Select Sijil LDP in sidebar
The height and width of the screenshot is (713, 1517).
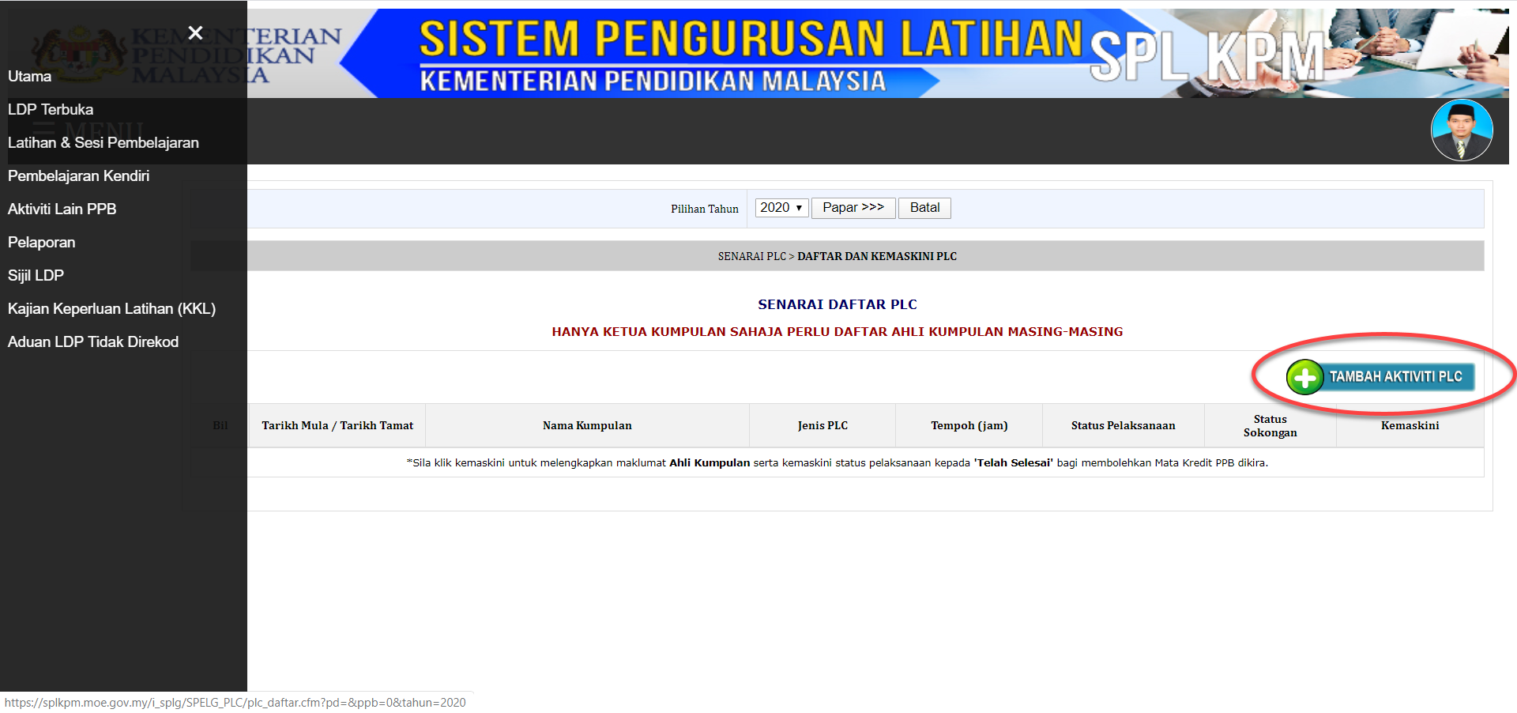point(36,276)
